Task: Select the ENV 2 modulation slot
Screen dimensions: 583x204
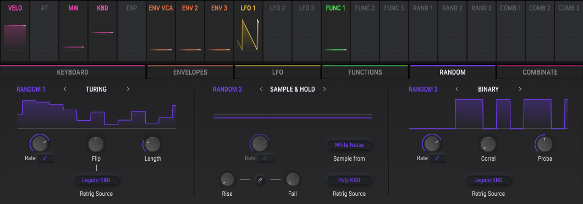Action: [190, 31]
